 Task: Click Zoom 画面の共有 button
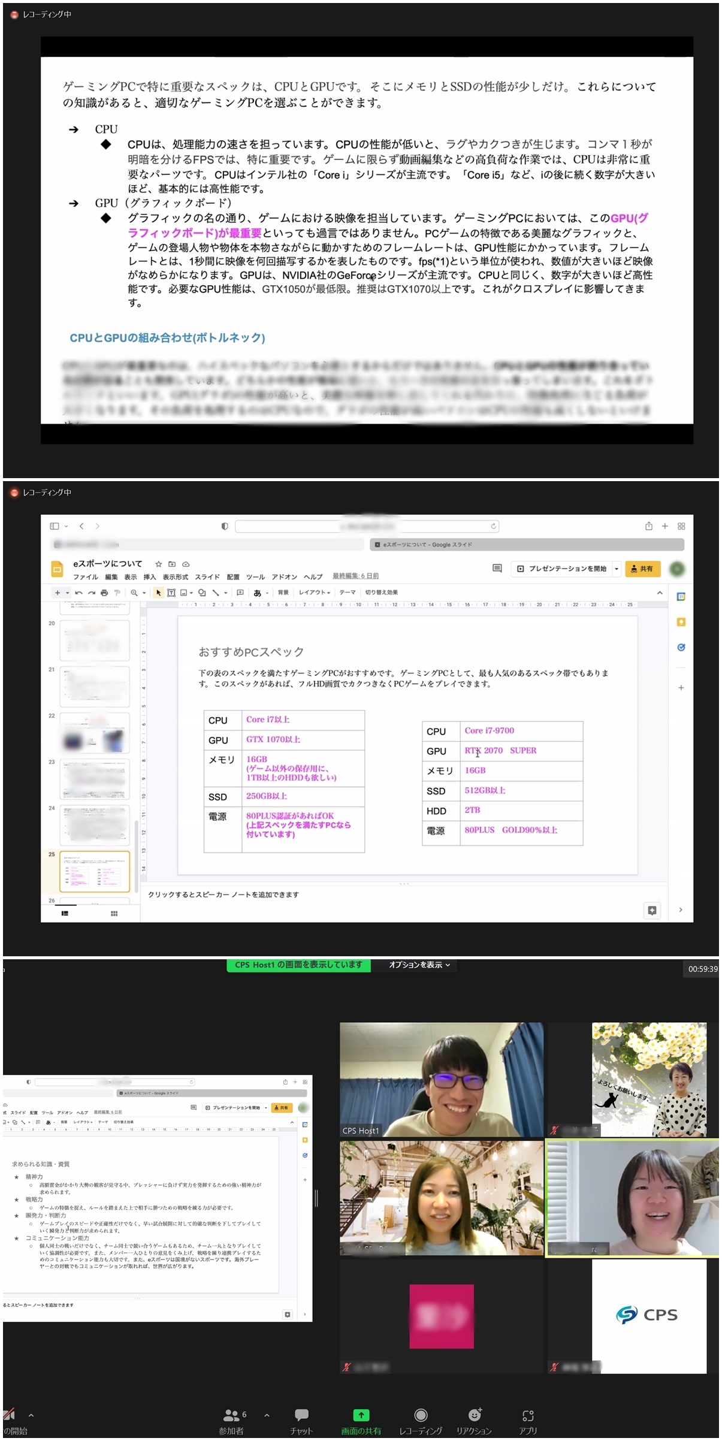(x=361, y=1422)
